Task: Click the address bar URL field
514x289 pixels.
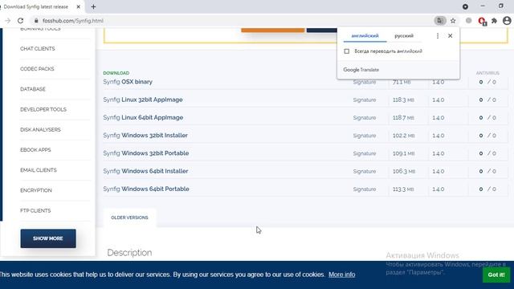Action: pyautogui.click(x=230, y=21)
